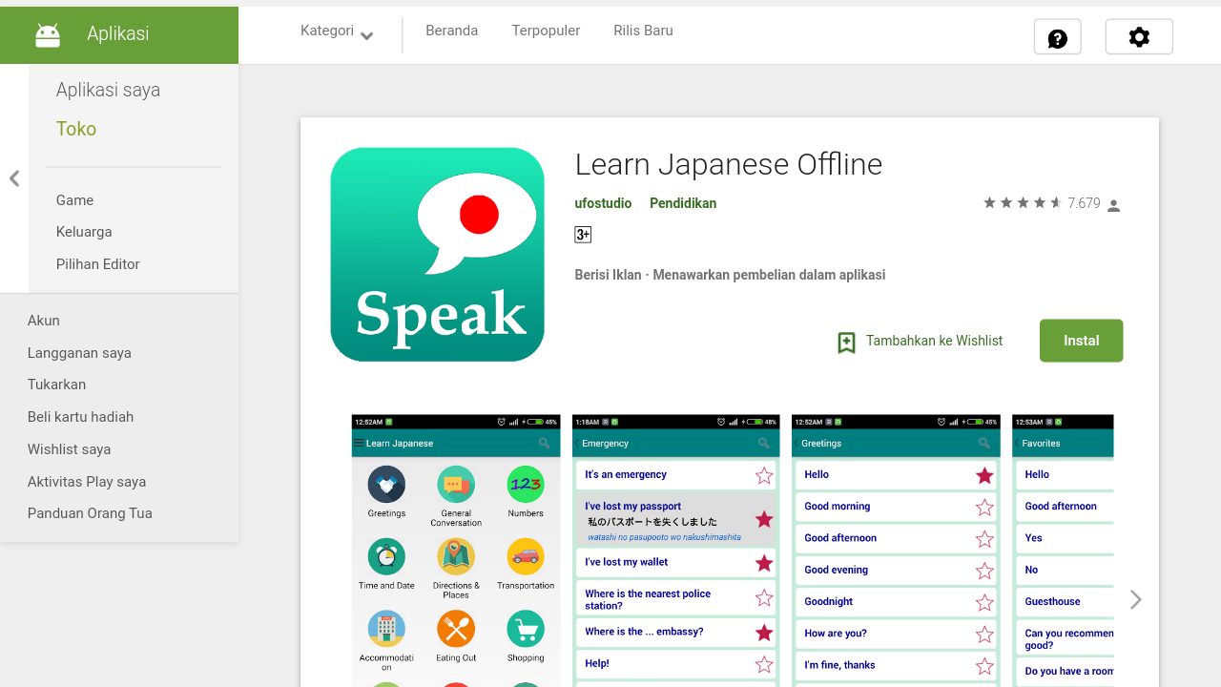
Task: Click the Tambahkan ke Wishlist bookmark icon
Action: click(x=846, y=343)
